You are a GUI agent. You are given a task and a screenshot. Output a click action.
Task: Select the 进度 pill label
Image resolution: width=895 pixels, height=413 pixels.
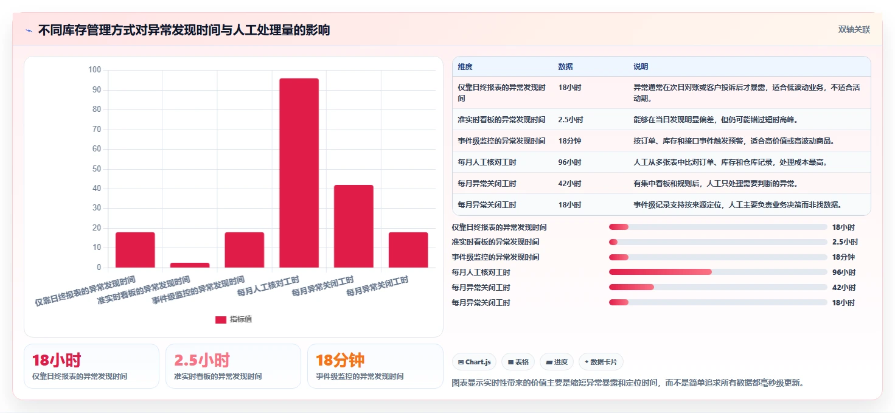pyautogui.click(x=561, y=363)
